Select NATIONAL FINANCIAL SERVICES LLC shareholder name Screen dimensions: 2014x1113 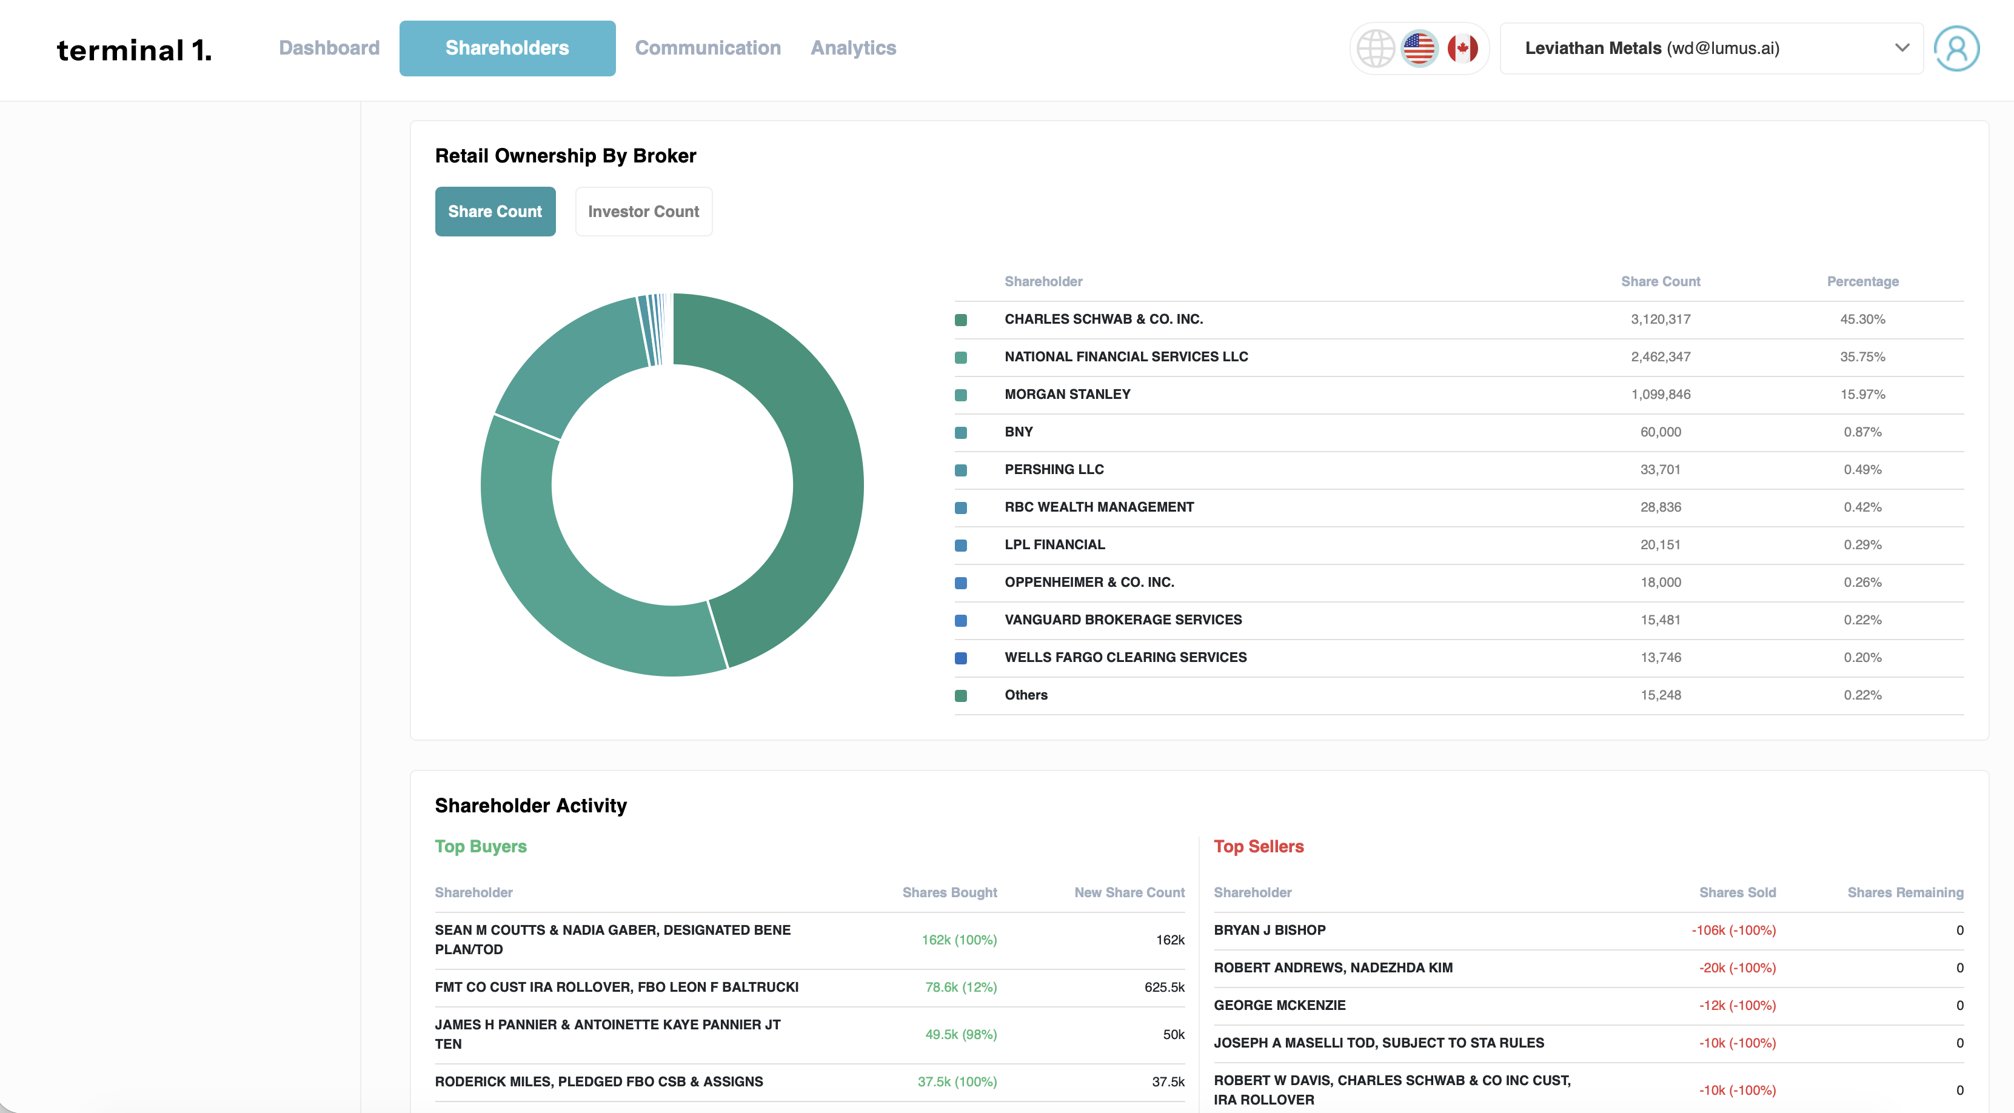(x=1126, y=356)
